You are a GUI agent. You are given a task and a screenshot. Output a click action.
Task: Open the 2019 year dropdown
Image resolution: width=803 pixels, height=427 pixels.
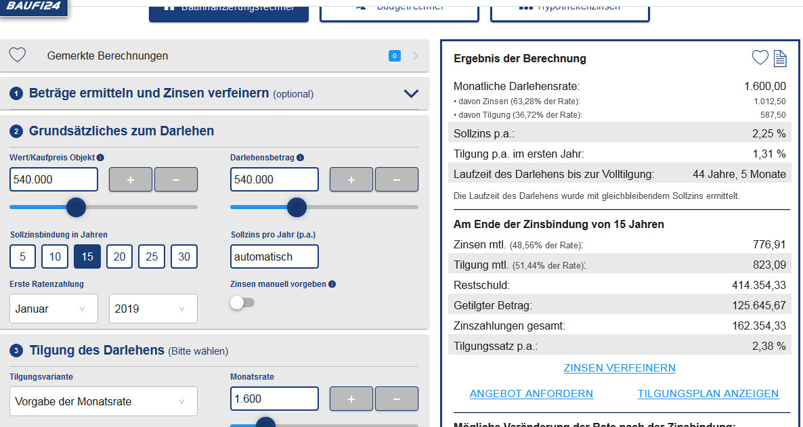(152, 309)
